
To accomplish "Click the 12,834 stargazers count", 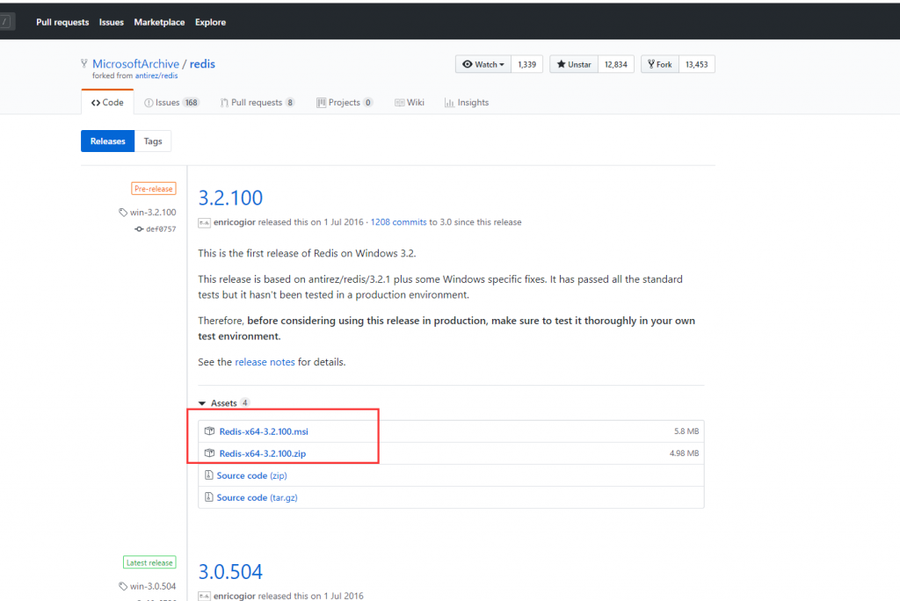I will (x=616, y=64).
